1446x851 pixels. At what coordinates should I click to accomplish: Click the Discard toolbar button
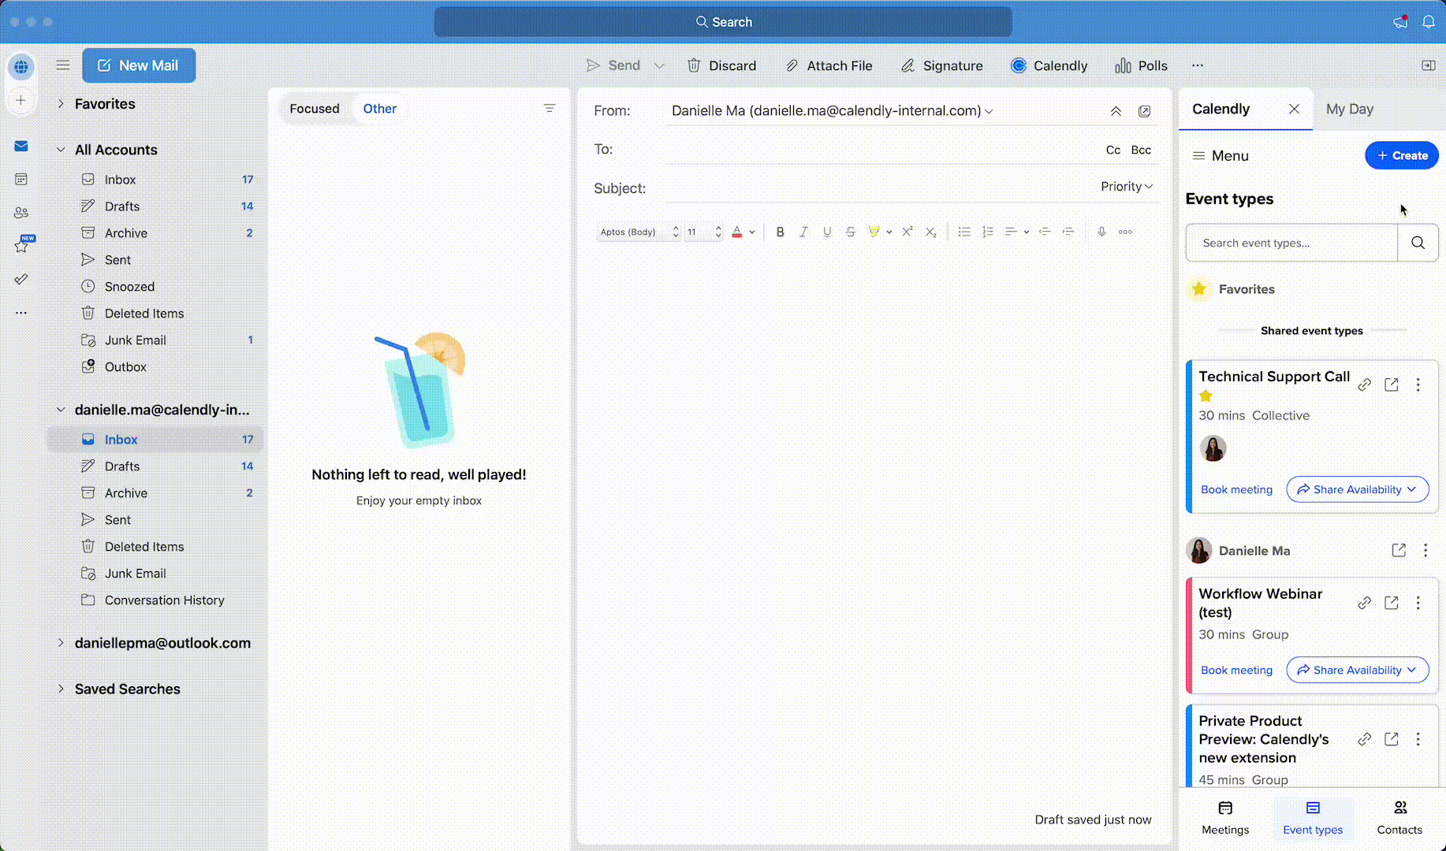721,65
